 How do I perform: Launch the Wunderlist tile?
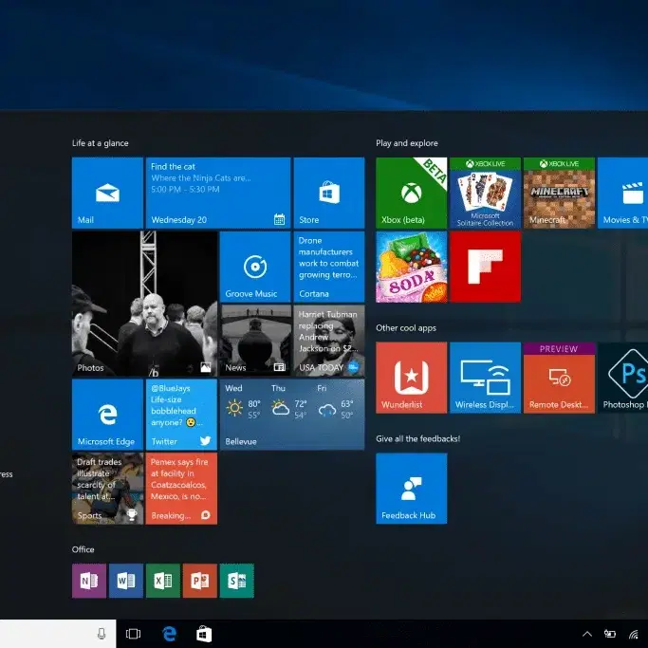pos(411,378)
